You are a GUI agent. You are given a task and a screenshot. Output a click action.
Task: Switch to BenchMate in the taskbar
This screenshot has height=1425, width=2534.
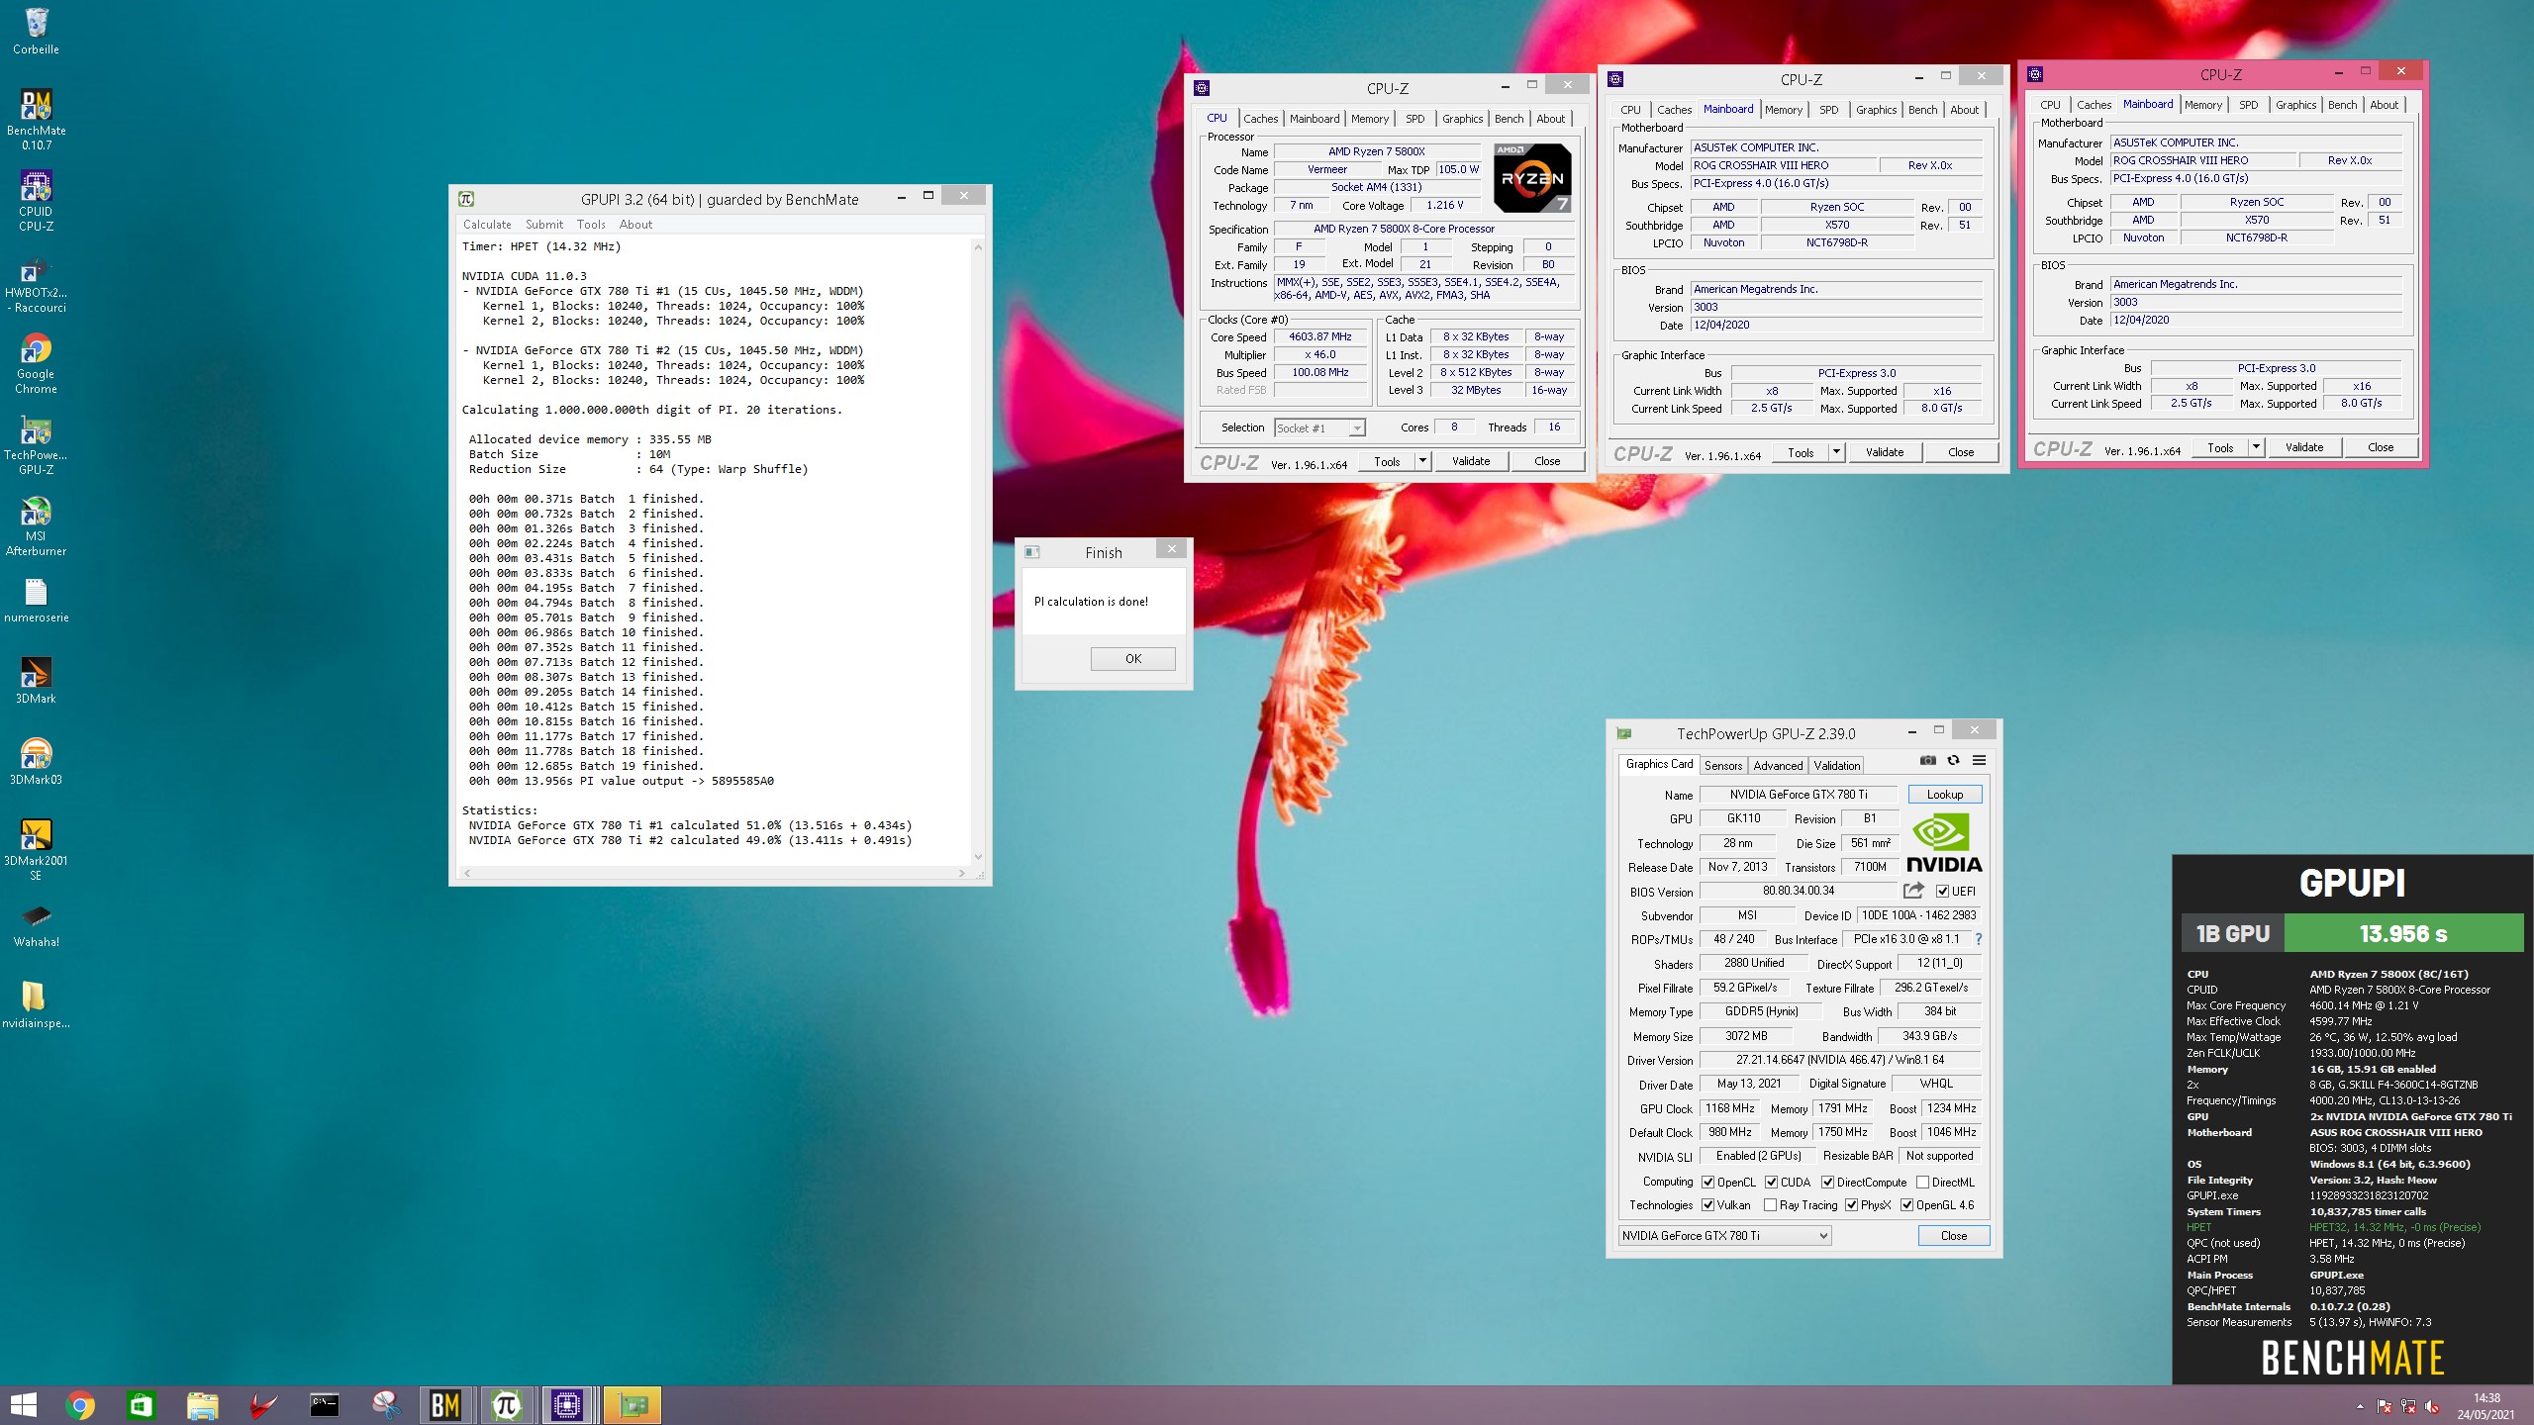point(445,1405)
